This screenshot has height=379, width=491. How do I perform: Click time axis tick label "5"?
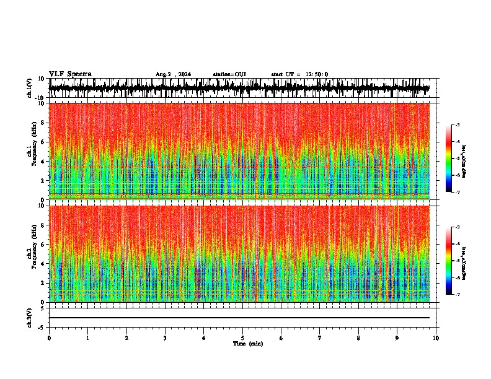point(242,338)
